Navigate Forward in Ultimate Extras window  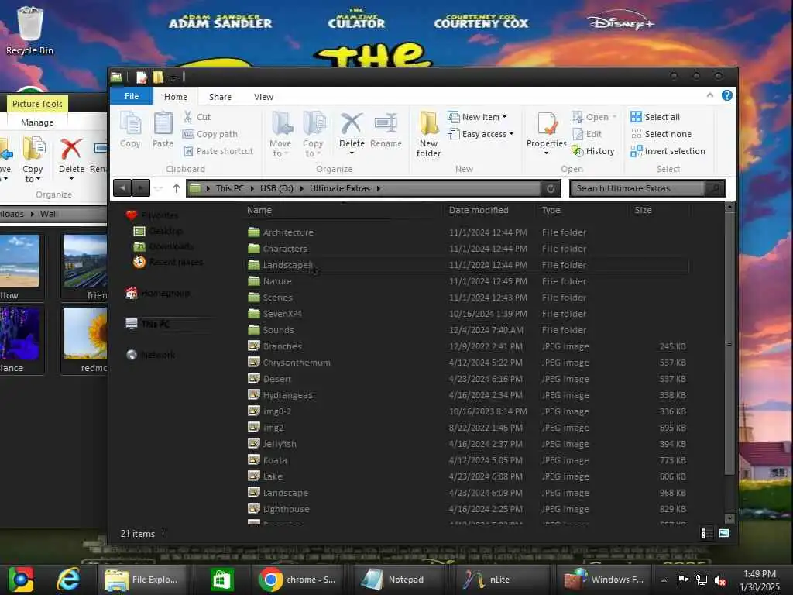(x=141, y=188)
